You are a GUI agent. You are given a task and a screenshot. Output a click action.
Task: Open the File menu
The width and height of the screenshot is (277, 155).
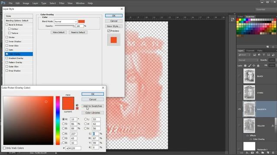[10, 3]
